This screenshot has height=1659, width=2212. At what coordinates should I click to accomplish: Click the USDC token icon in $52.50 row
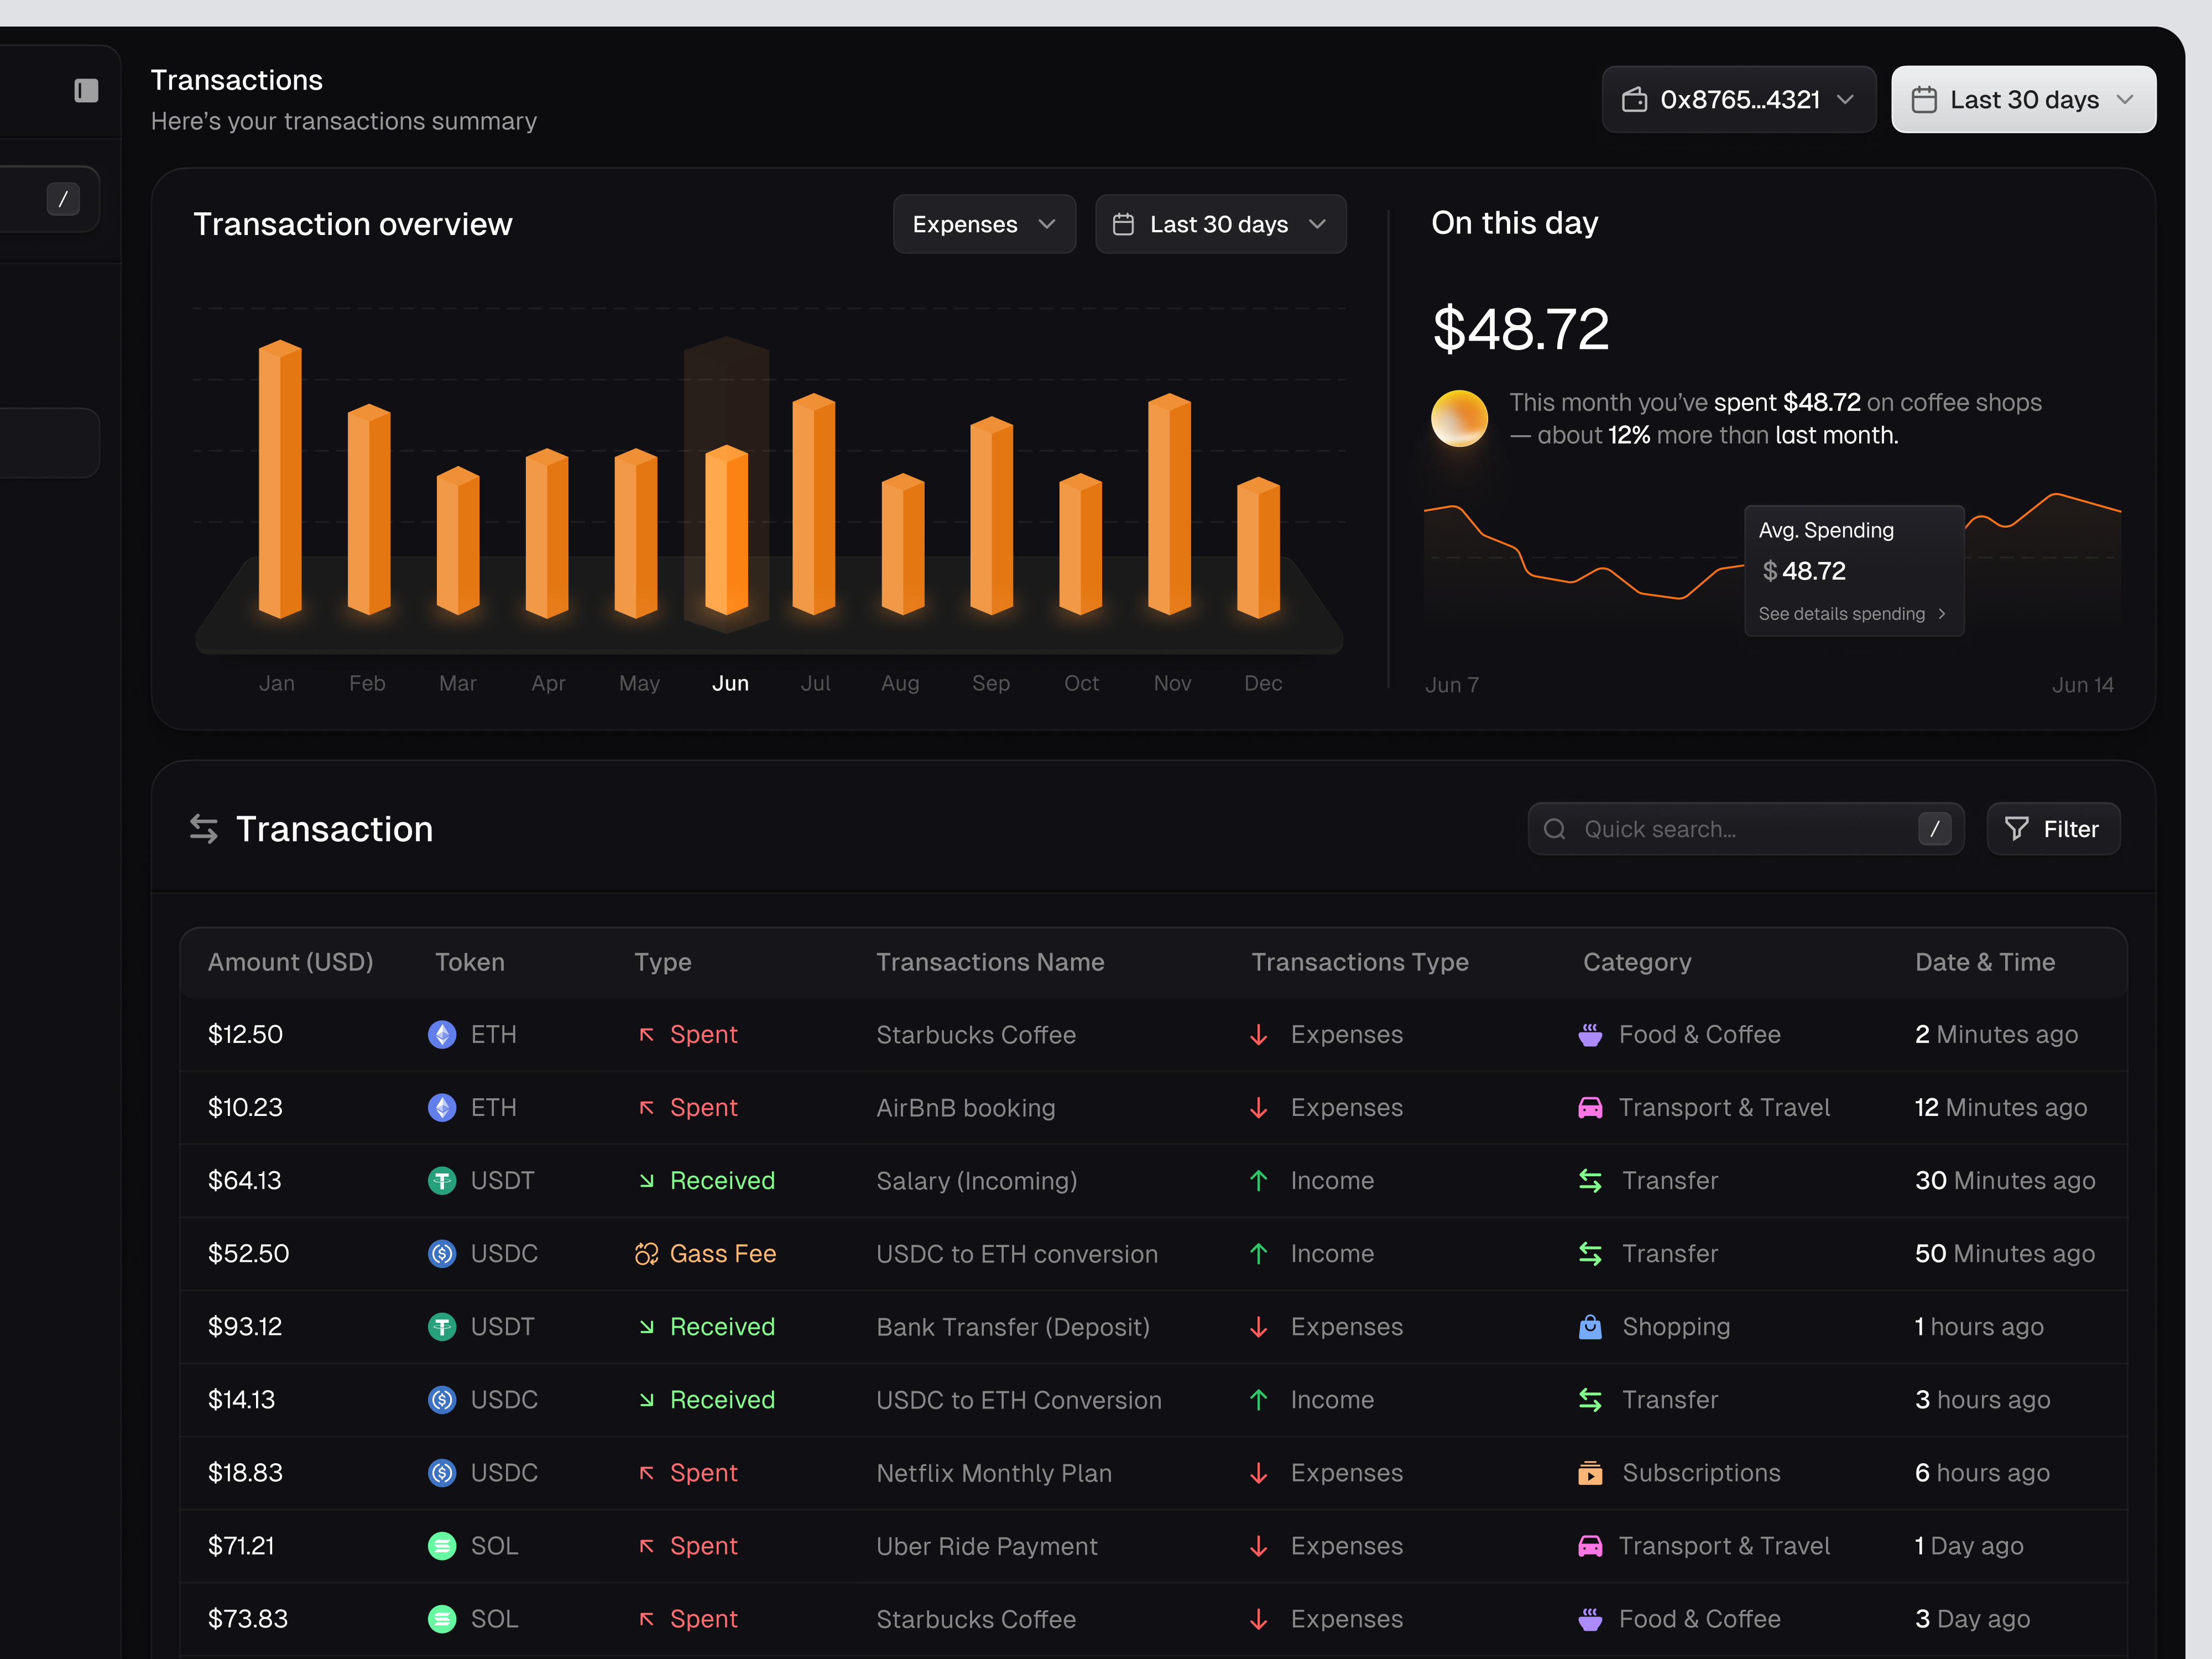442,1253
